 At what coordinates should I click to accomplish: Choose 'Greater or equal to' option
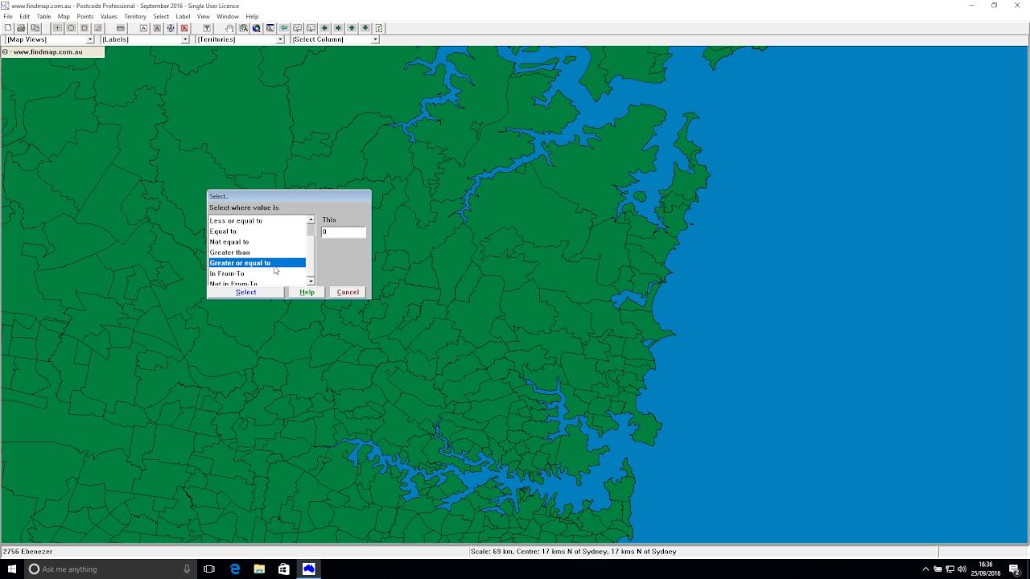[257, 263]
